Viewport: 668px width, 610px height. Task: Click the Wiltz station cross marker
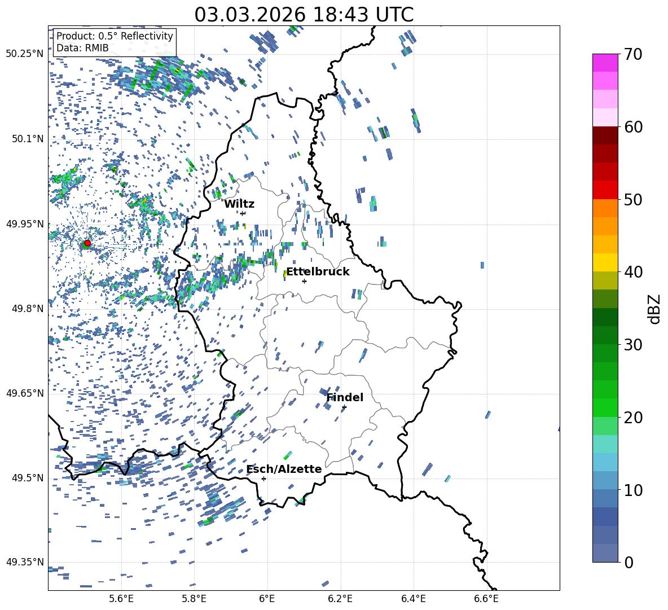coord(242,213)
